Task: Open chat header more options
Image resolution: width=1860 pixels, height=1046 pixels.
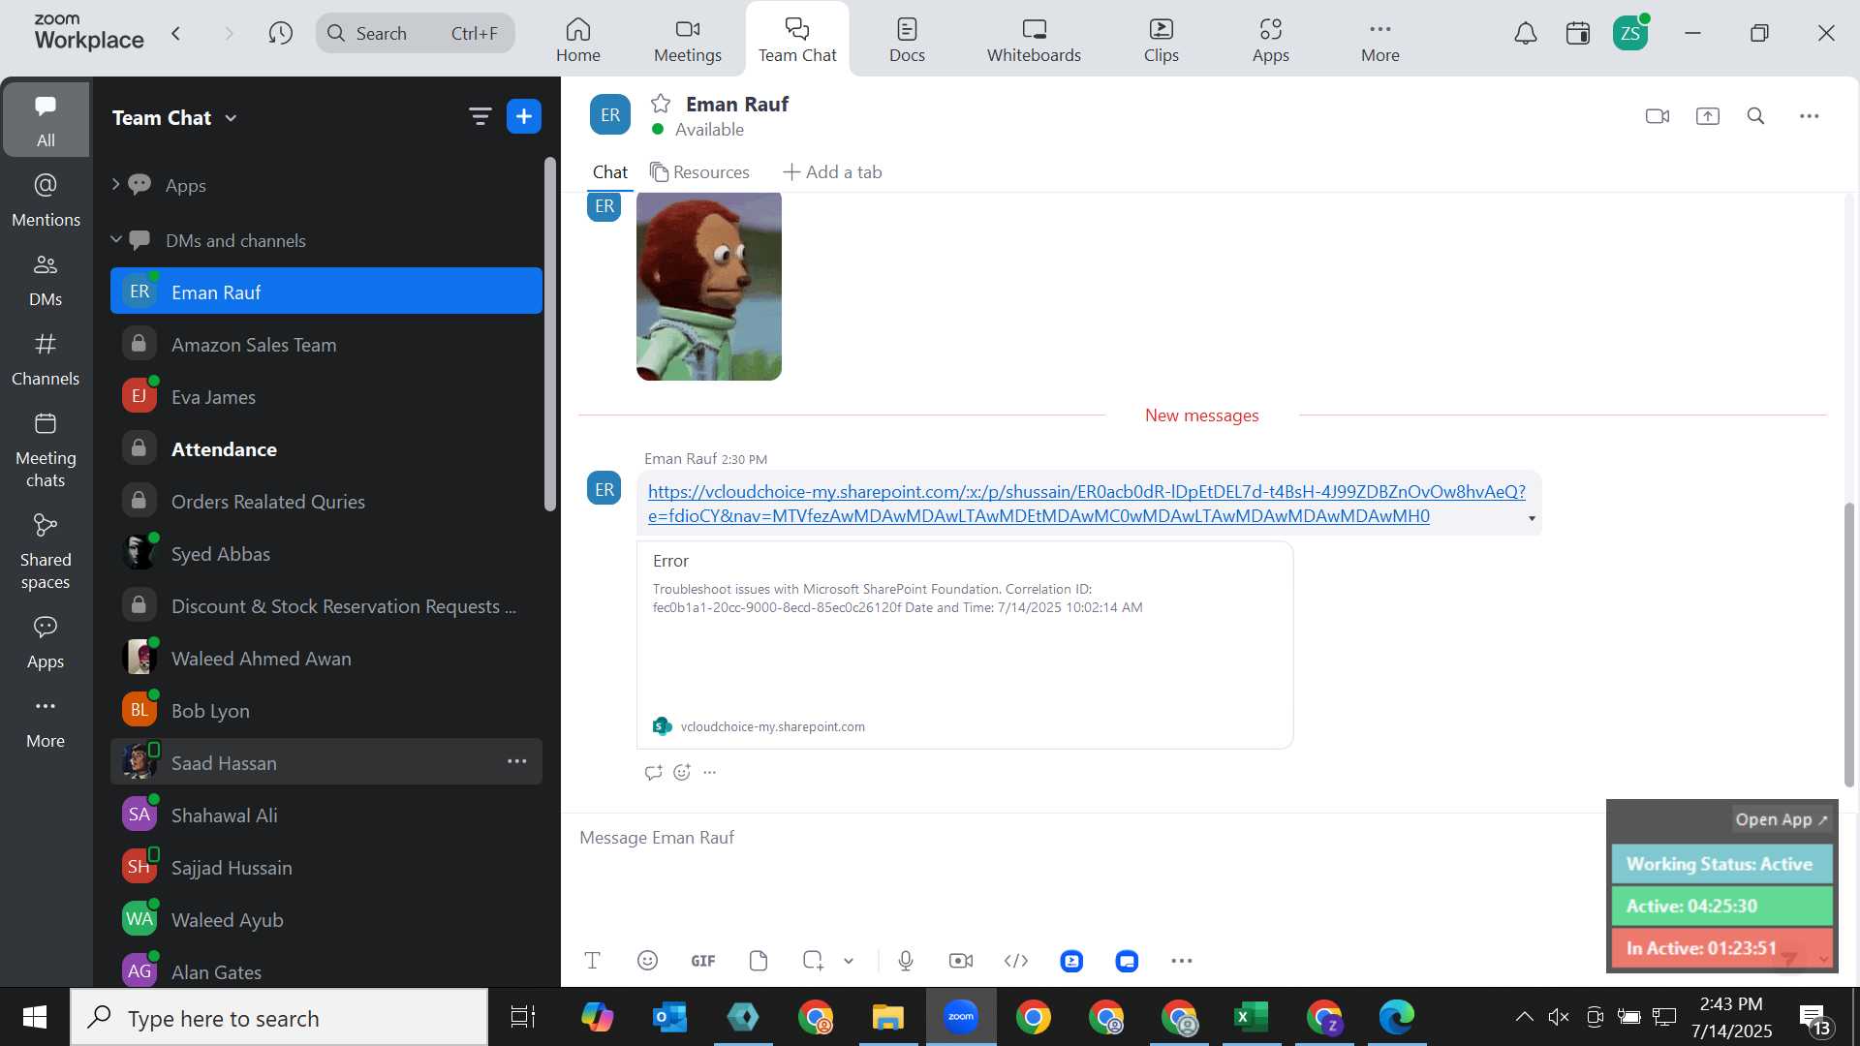Action: click(x=1809, y=116)
